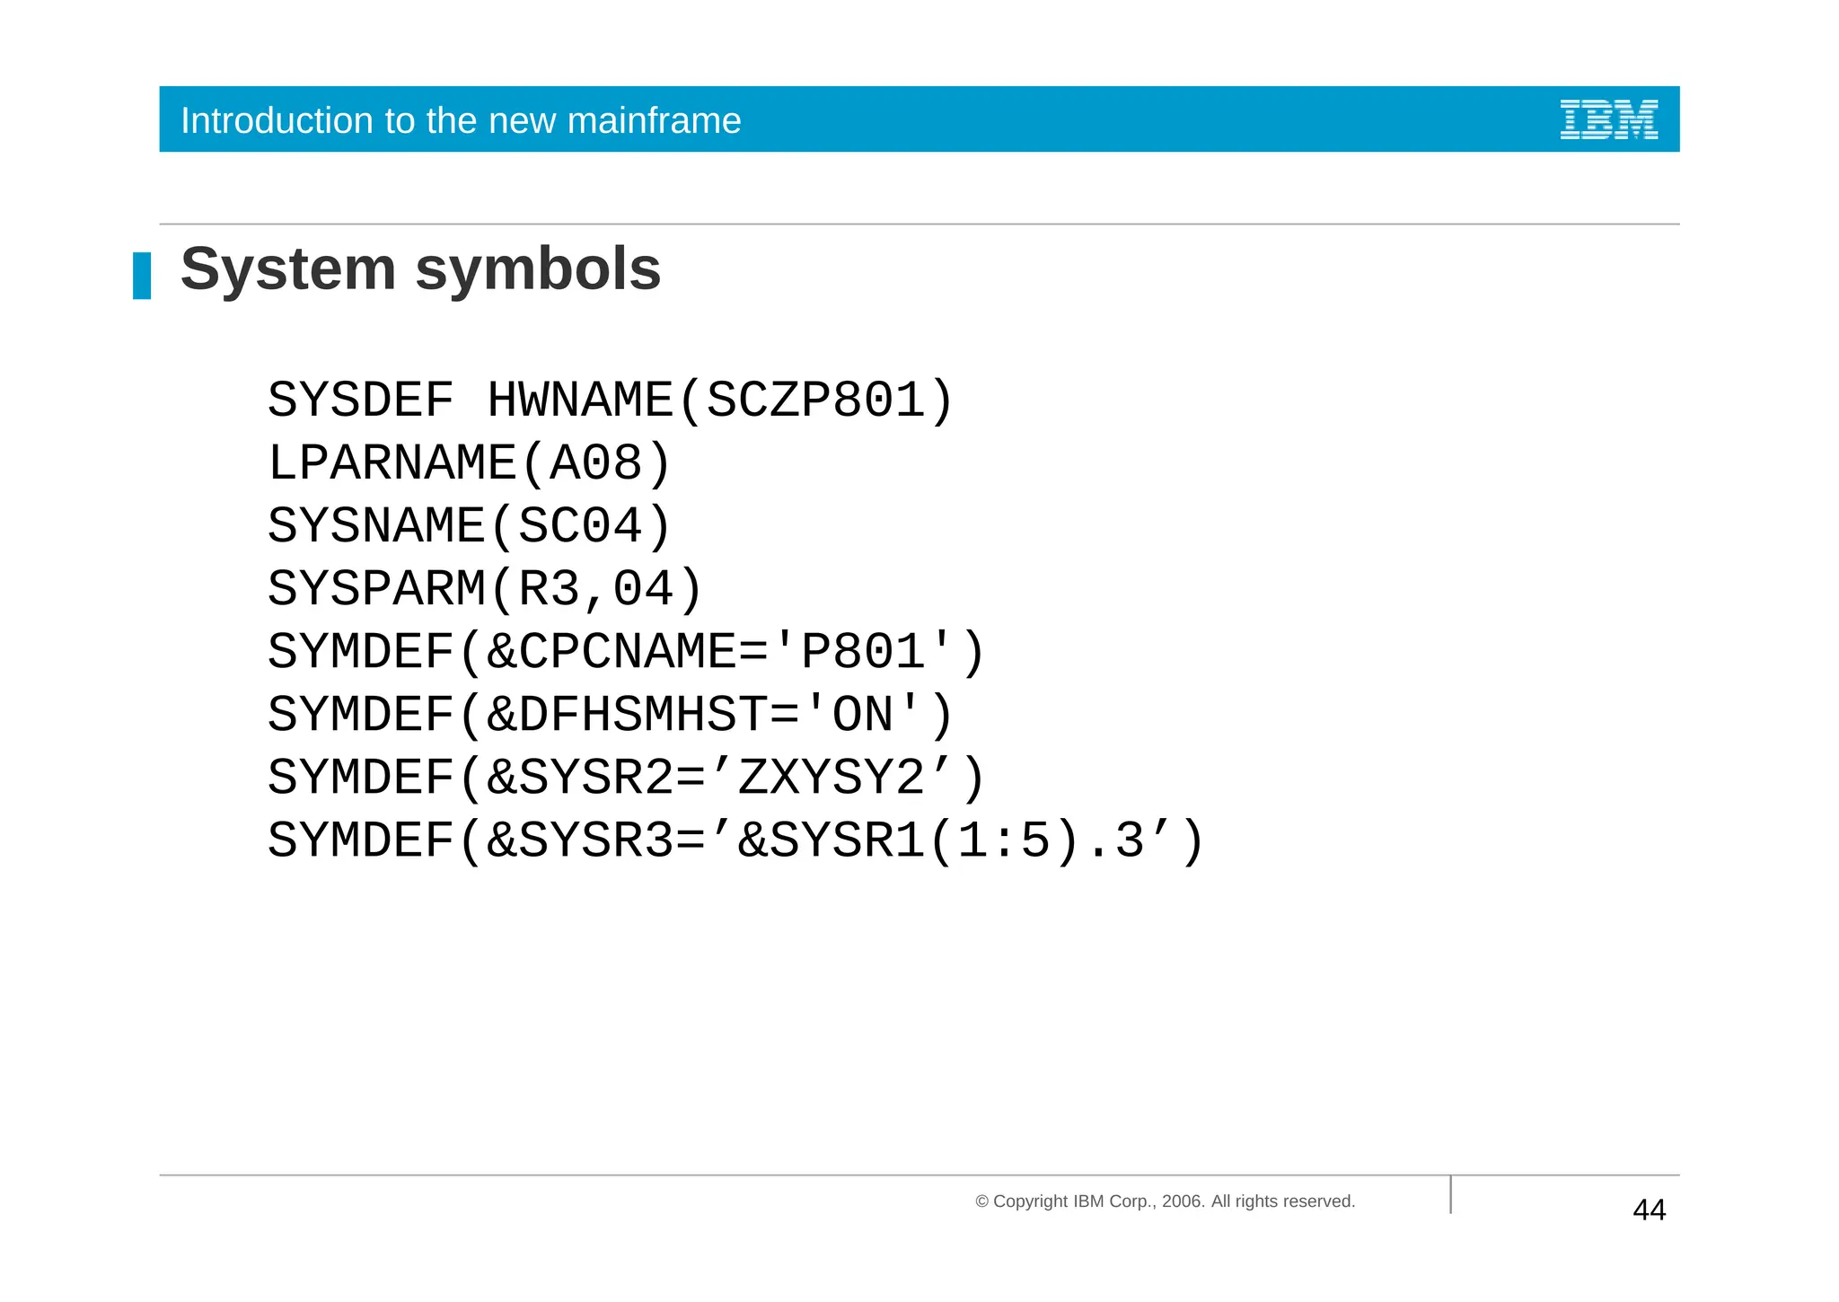
Task: Click the 'System symbols' slide title
Action: click(x=420, y=268)
